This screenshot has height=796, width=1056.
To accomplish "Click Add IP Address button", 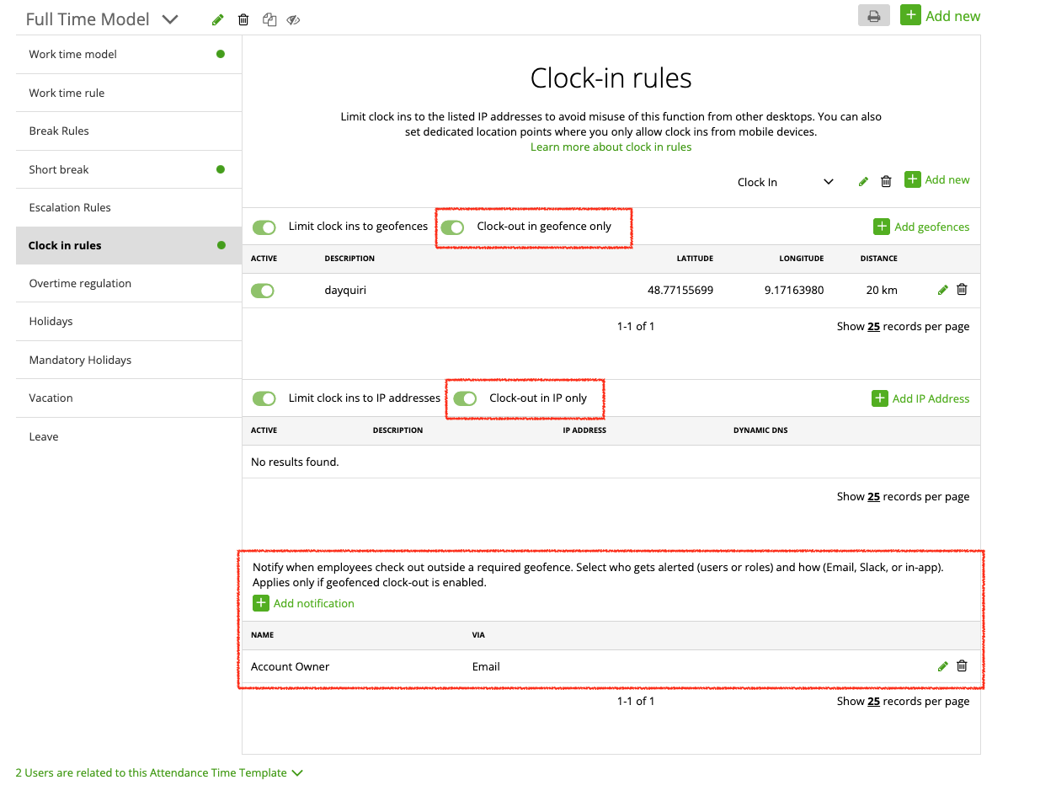I will [x=920, y=398].
